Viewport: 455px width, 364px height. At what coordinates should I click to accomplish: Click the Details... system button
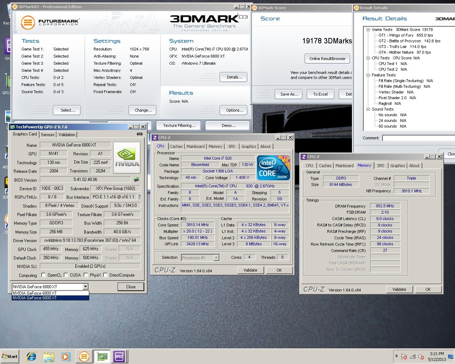point(234,77)
